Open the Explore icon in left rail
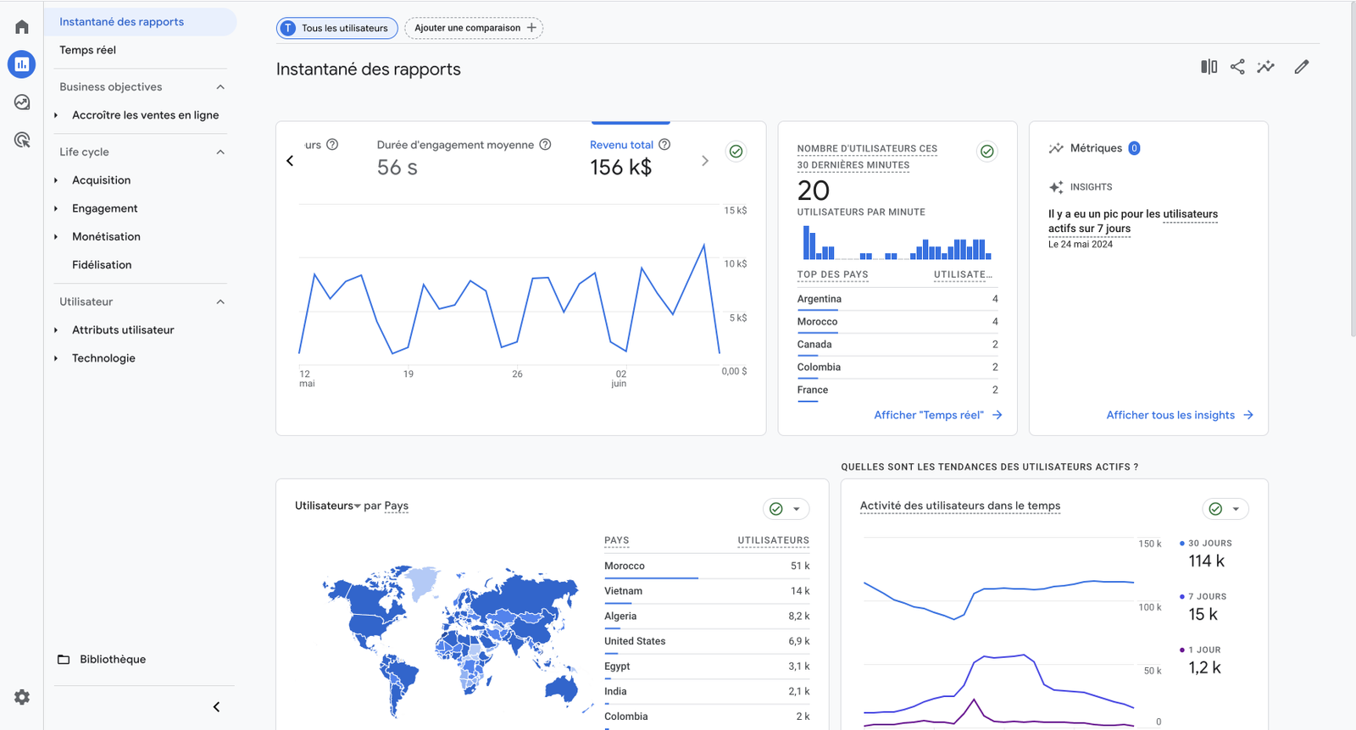The height and width of the screenshot is (730, 1356). pos(22,102)
